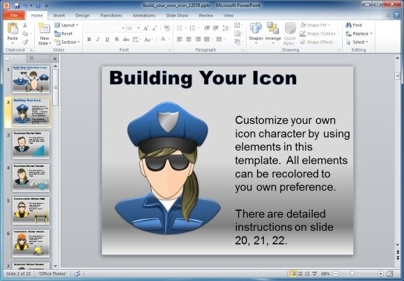Click the Arrange icon in Drawing group
This screenshot has width=404, height=281.
[x=272, y=28]
